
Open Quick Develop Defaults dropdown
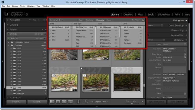155,25
